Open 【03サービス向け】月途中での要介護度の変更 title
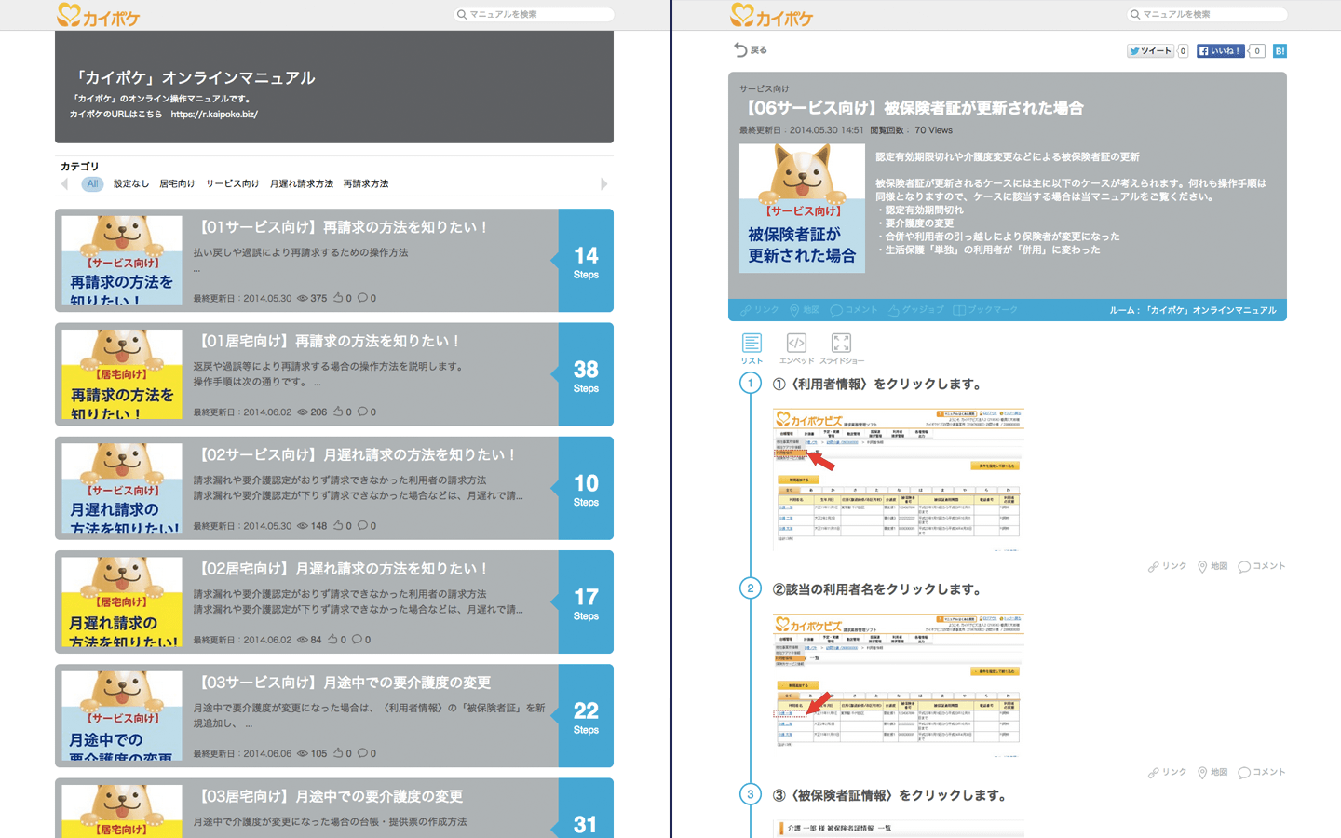1341x838 pixels. [344, 683]
